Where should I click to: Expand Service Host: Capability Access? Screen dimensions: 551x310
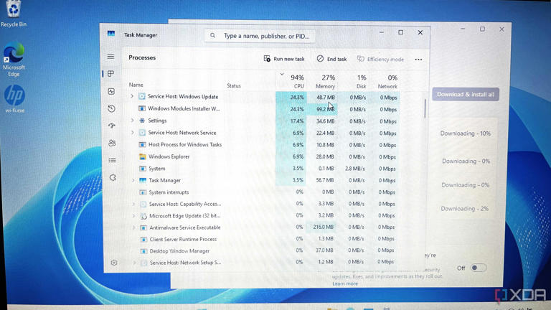coord(133,204)
